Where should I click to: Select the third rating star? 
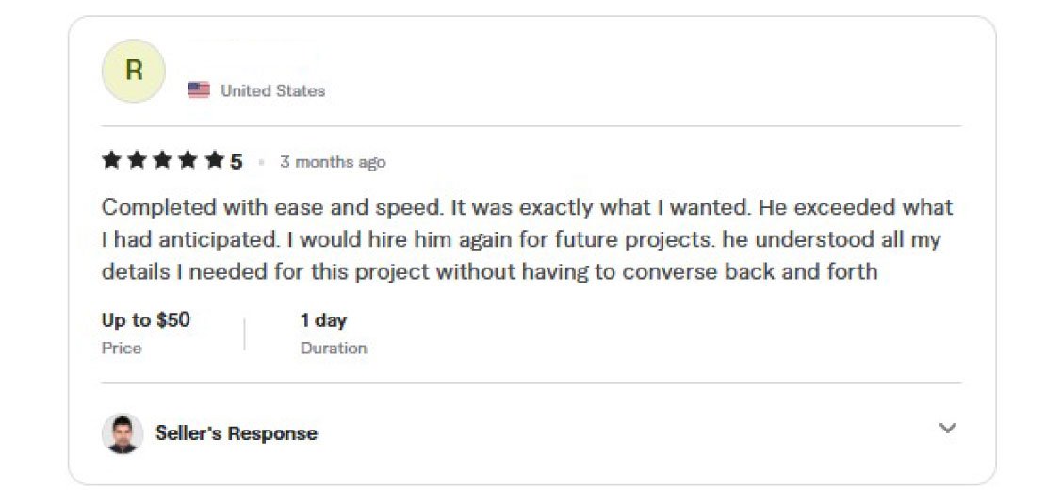pyautogui.click(x=162, y=160)
